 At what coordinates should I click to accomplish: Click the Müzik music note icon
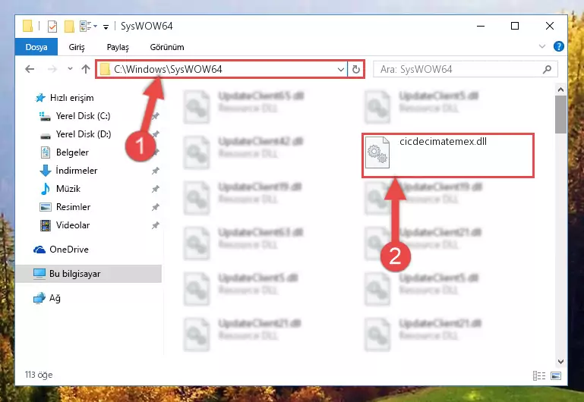45,189
